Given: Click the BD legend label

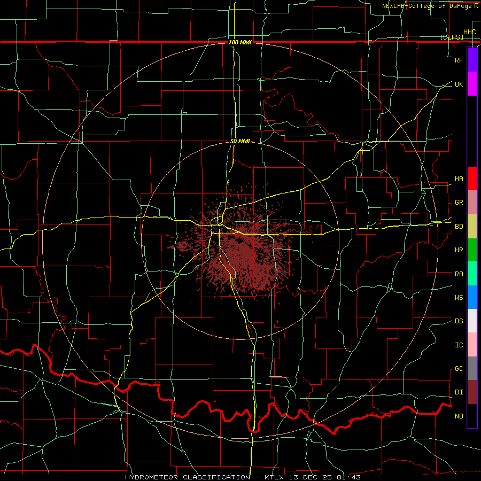Looking at the screenshot, I should [x=459, y=227].
